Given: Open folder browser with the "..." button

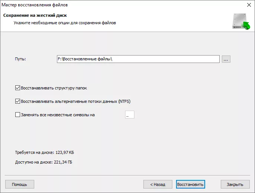Looking at the screenshot, I should click(x=226, y=59).
